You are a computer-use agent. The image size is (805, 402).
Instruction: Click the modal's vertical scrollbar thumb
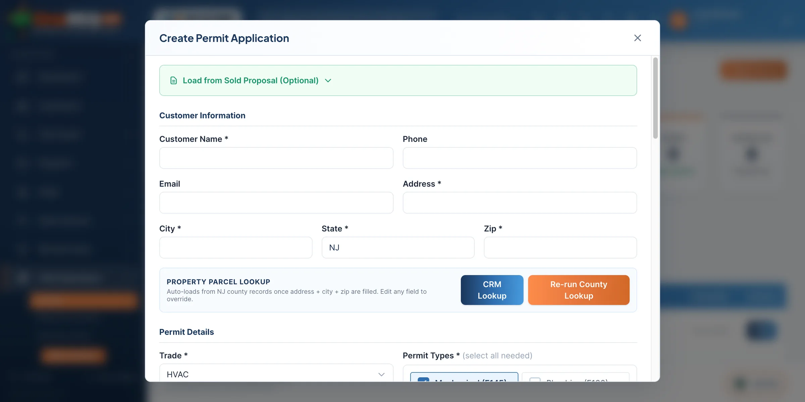(655, 98)
